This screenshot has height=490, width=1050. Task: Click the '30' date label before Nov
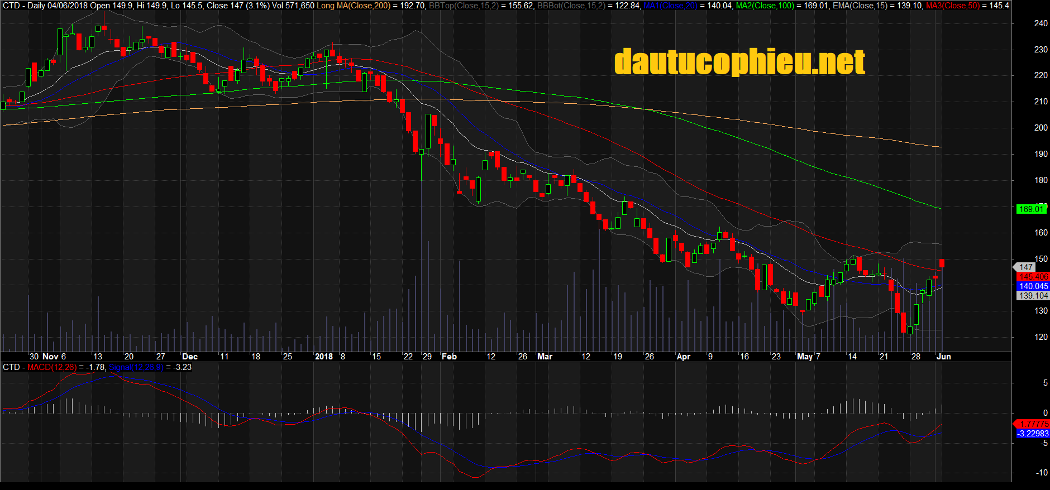pyautogui.click(x=34, y=357)
